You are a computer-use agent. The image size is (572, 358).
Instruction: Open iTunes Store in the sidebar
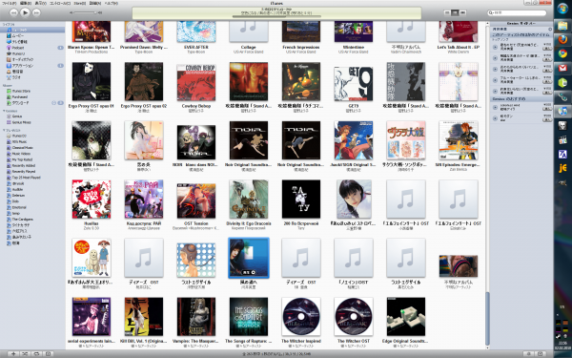(x=21, y=91)
